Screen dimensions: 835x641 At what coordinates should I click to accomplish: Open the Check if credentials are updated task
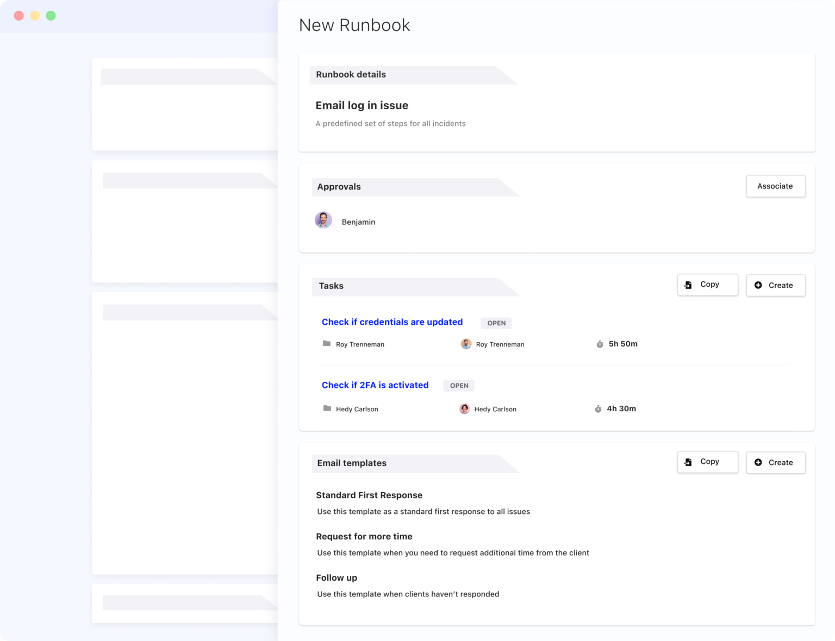click(x=392, y=322)
